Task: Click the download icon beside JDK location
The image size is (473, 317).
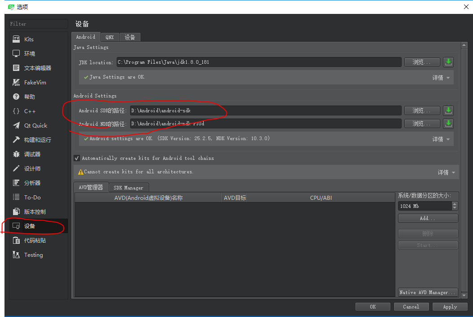Action: pos(448,62)
